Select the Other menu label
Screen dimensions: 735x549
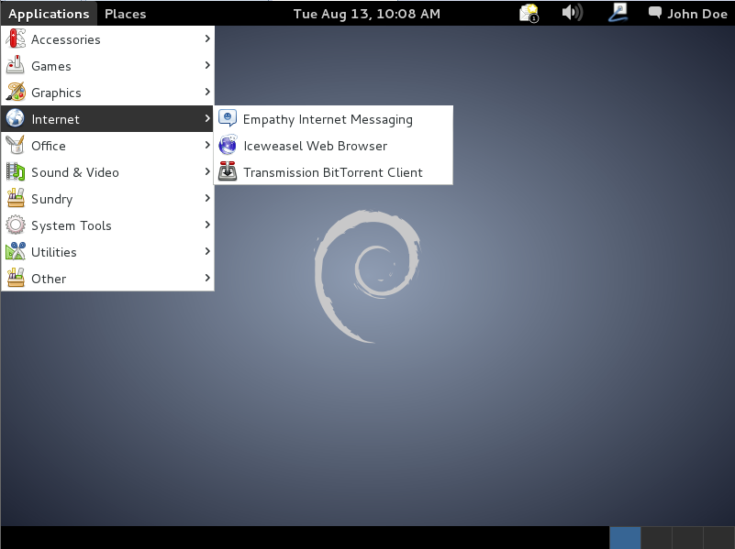(49, 279)
